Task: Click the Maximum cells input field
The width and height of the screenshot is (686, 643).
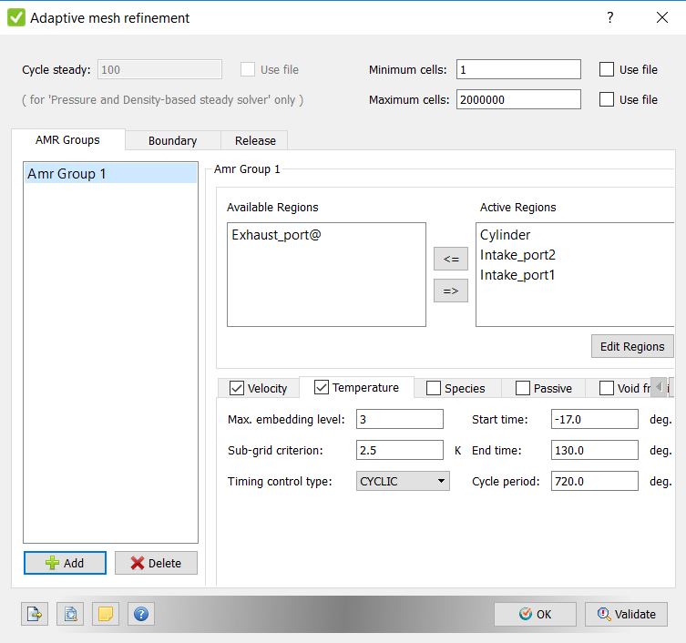Action: (x=518, y=99)
